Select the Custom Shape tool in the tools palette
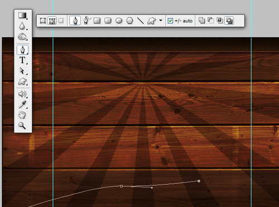The height and width of the screenshot is (207, 279). coord(22,82)
